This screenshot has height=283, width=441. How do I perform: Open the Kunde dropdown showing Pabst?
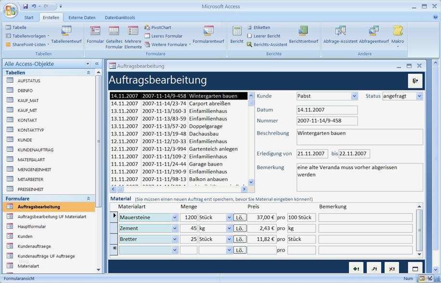click(355, 96)
